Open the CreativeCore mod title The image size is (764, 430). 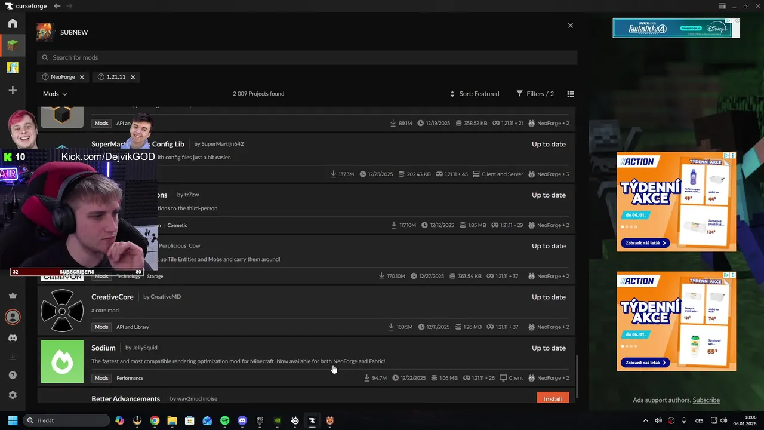point(112,297)
